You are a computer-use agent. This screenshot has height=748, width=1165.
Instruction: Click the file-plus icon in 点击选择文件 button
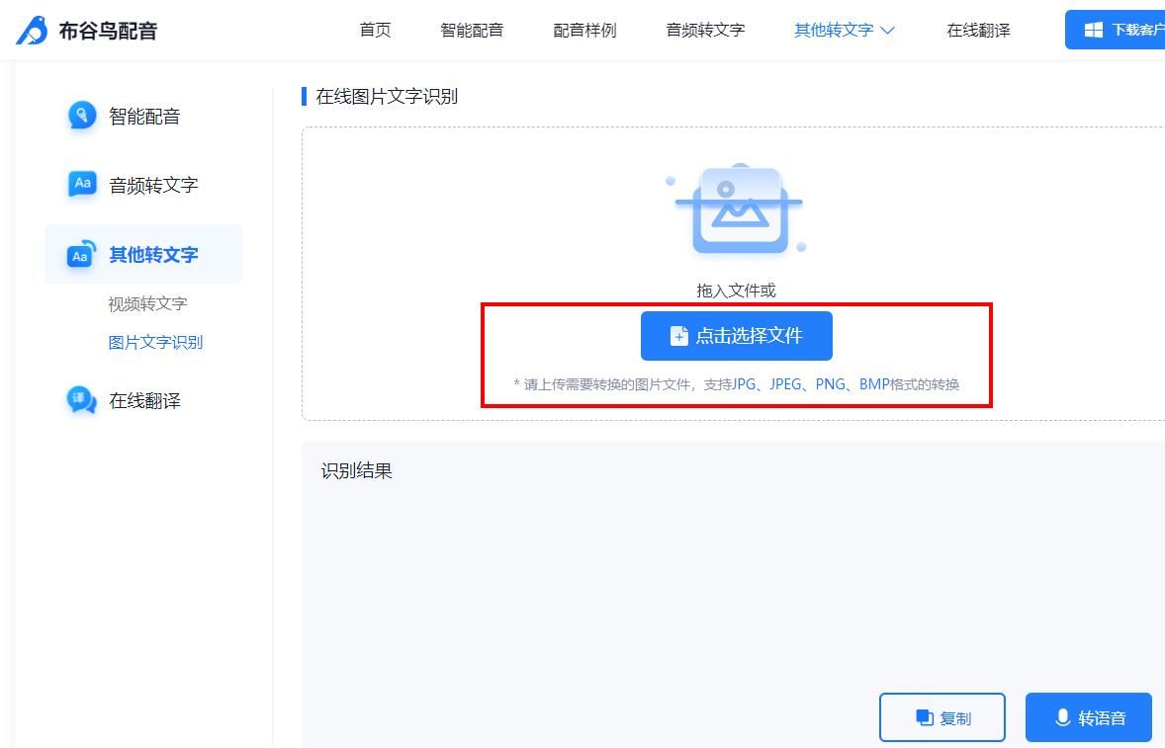coord(678,336)
